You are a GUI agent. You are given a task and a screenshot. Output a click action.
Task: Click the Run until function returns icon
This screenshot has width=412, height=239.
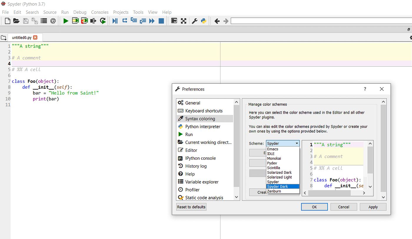[x=143, y=21]
